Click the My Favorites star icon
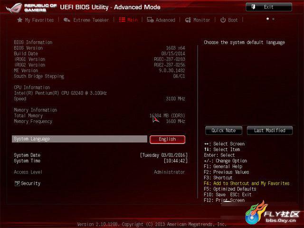The image size is (304, 228). 19,20
